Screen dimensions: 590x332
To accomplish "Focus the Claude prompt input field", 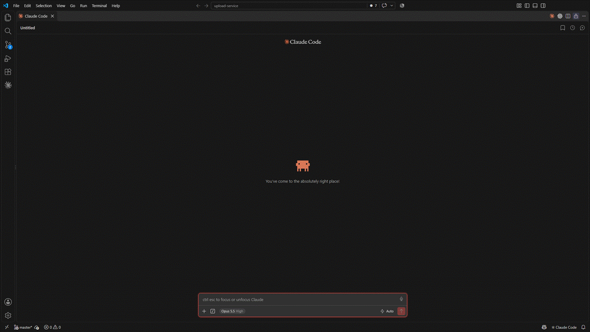I will 300,299.
